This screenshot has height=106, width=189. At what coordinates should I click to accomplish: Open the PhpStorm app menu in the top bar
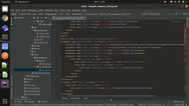tap(22, 2)
